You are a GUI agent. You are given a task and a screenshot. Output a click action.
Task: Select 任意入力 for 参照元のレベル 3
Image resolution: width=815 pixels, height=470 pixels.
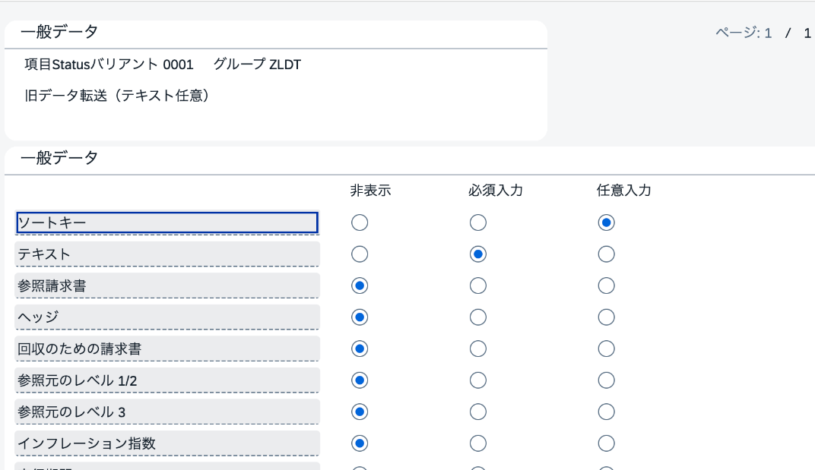[x=606, y=412]
